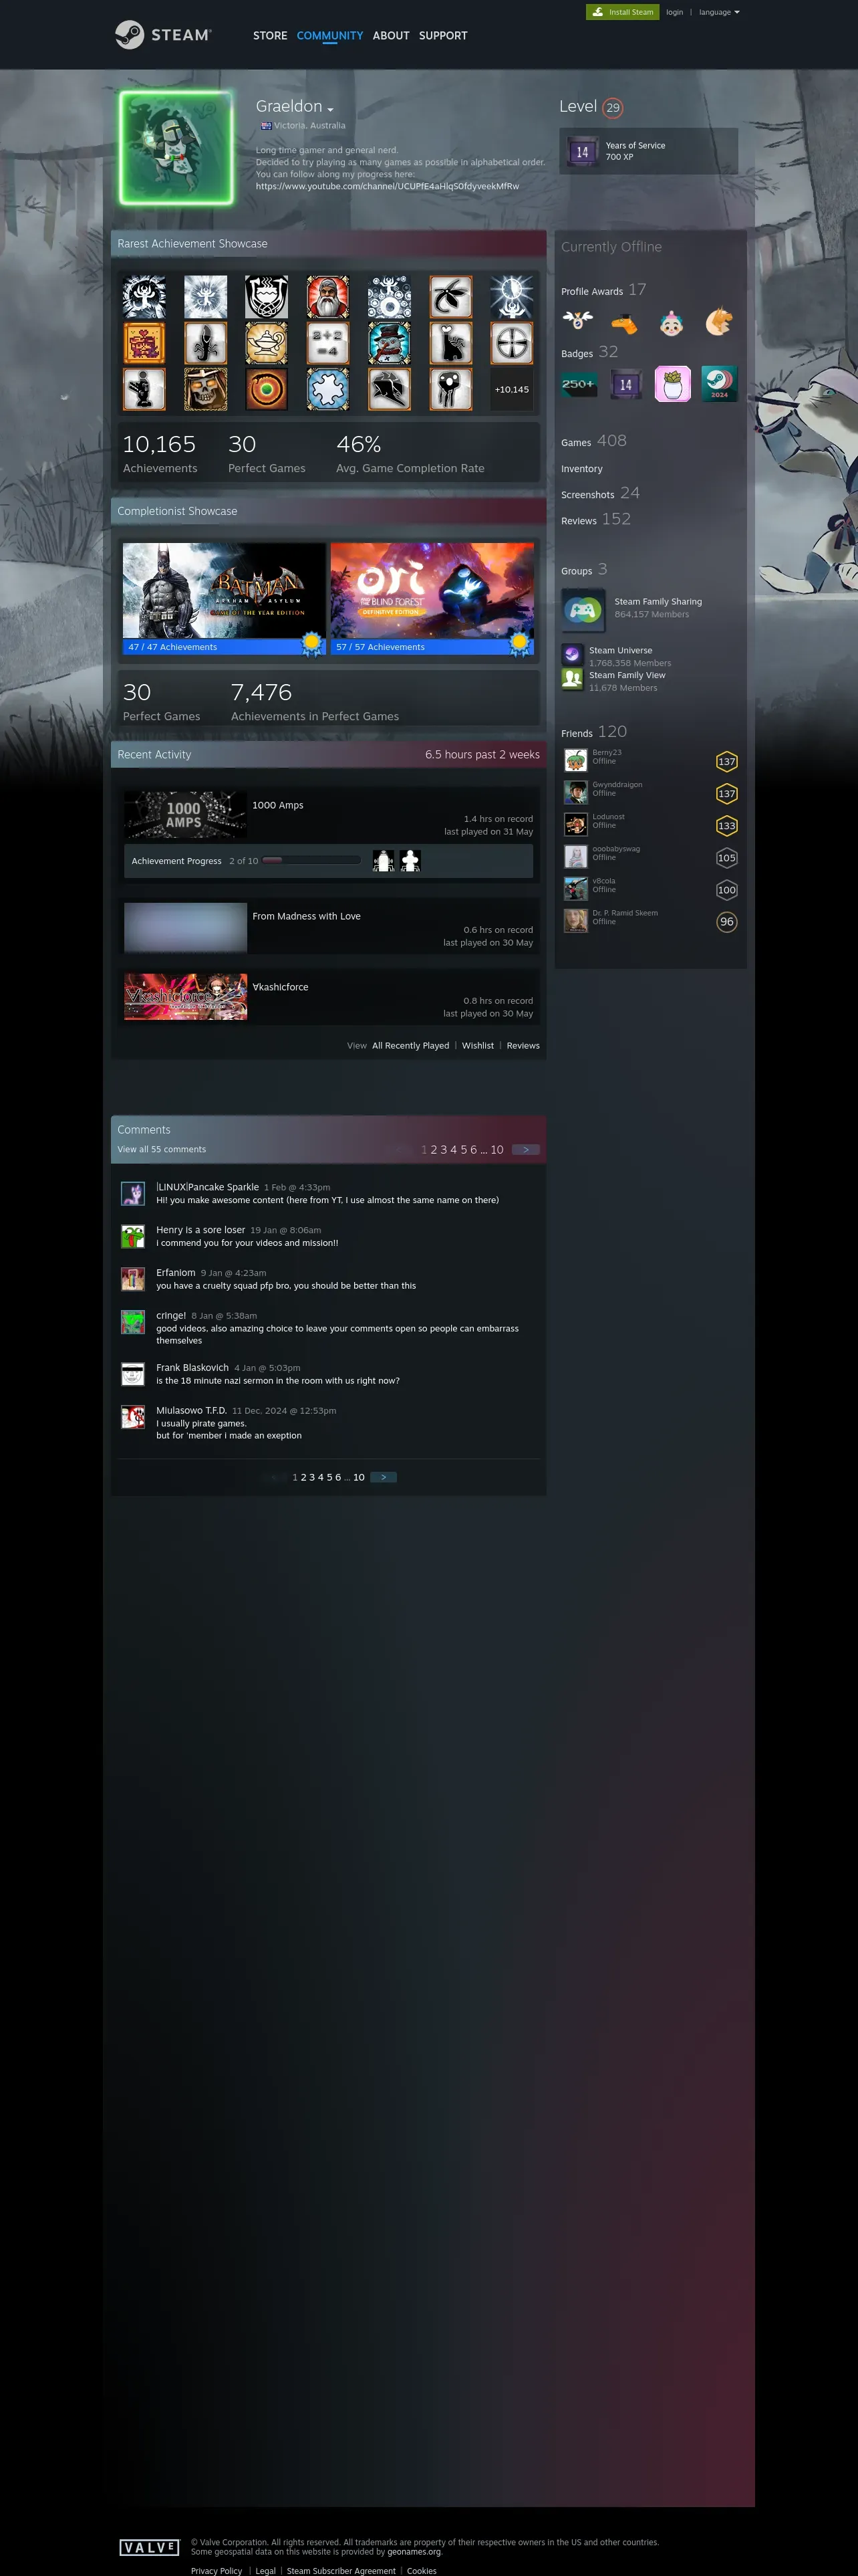Open the puzzle piece achievement icon

(327, 389)
